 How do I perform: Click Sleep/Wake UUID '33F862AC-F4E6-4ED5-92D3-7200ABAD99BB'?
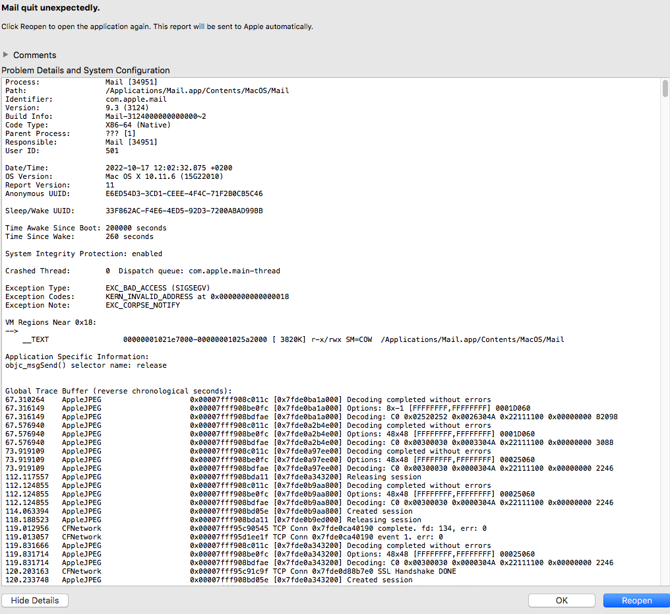[184, 211]
